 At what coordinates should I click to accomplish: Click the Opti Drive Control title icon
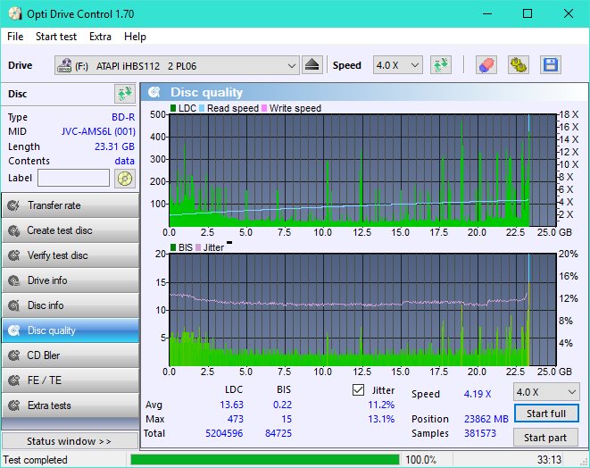pos(15,14)
